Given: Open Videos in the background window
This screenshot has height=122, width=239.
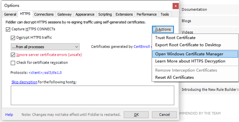Looking at the screenshot, I should (x=187, y=32).
